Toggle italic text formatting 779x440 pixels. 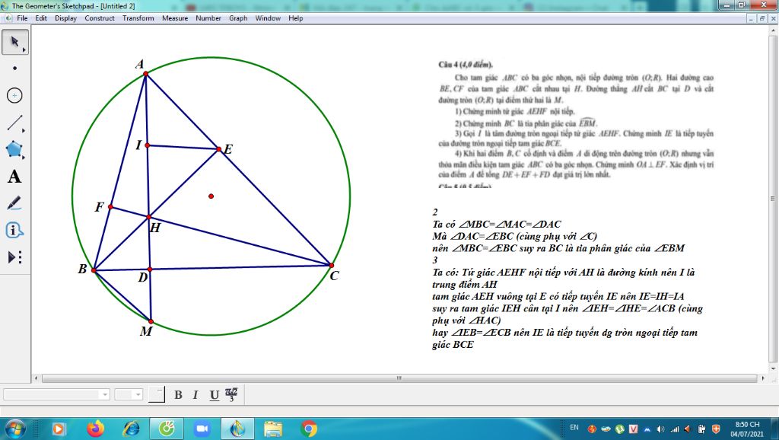196,395
